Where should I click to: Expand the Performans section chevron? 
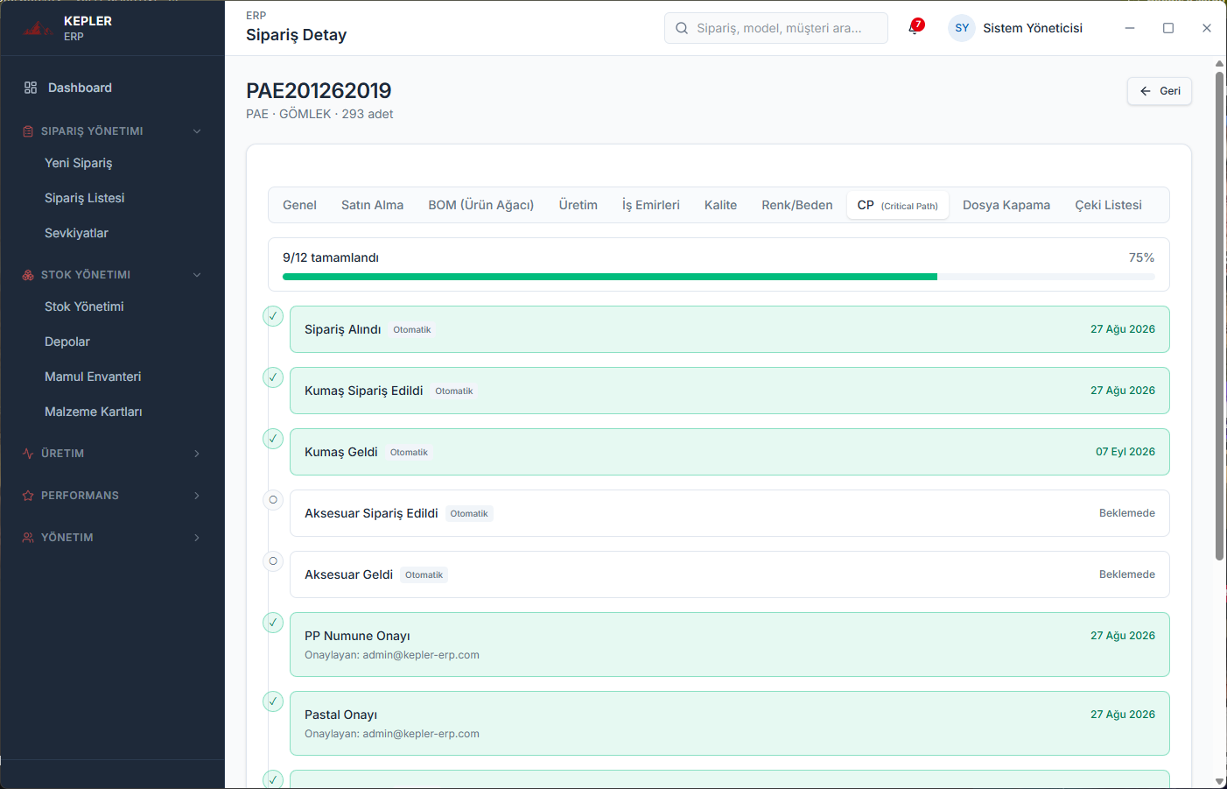pyautogui.click(x=197, y=496)
